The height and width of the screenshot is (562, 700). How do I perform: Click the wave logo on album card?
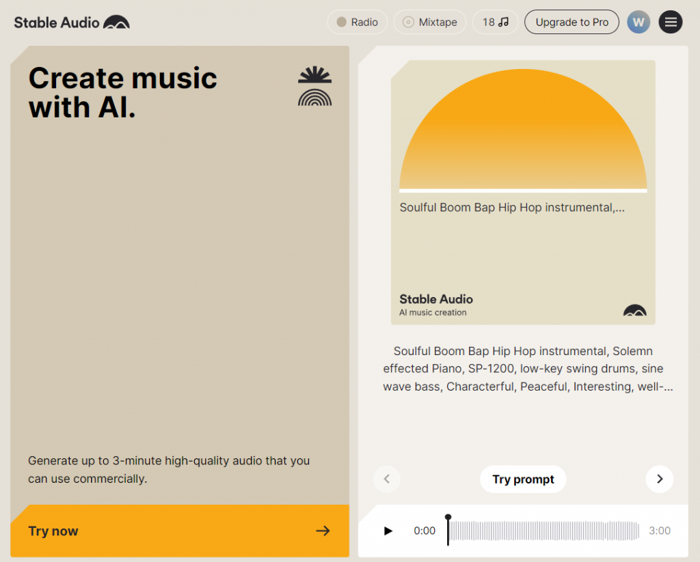coord(634,311)
